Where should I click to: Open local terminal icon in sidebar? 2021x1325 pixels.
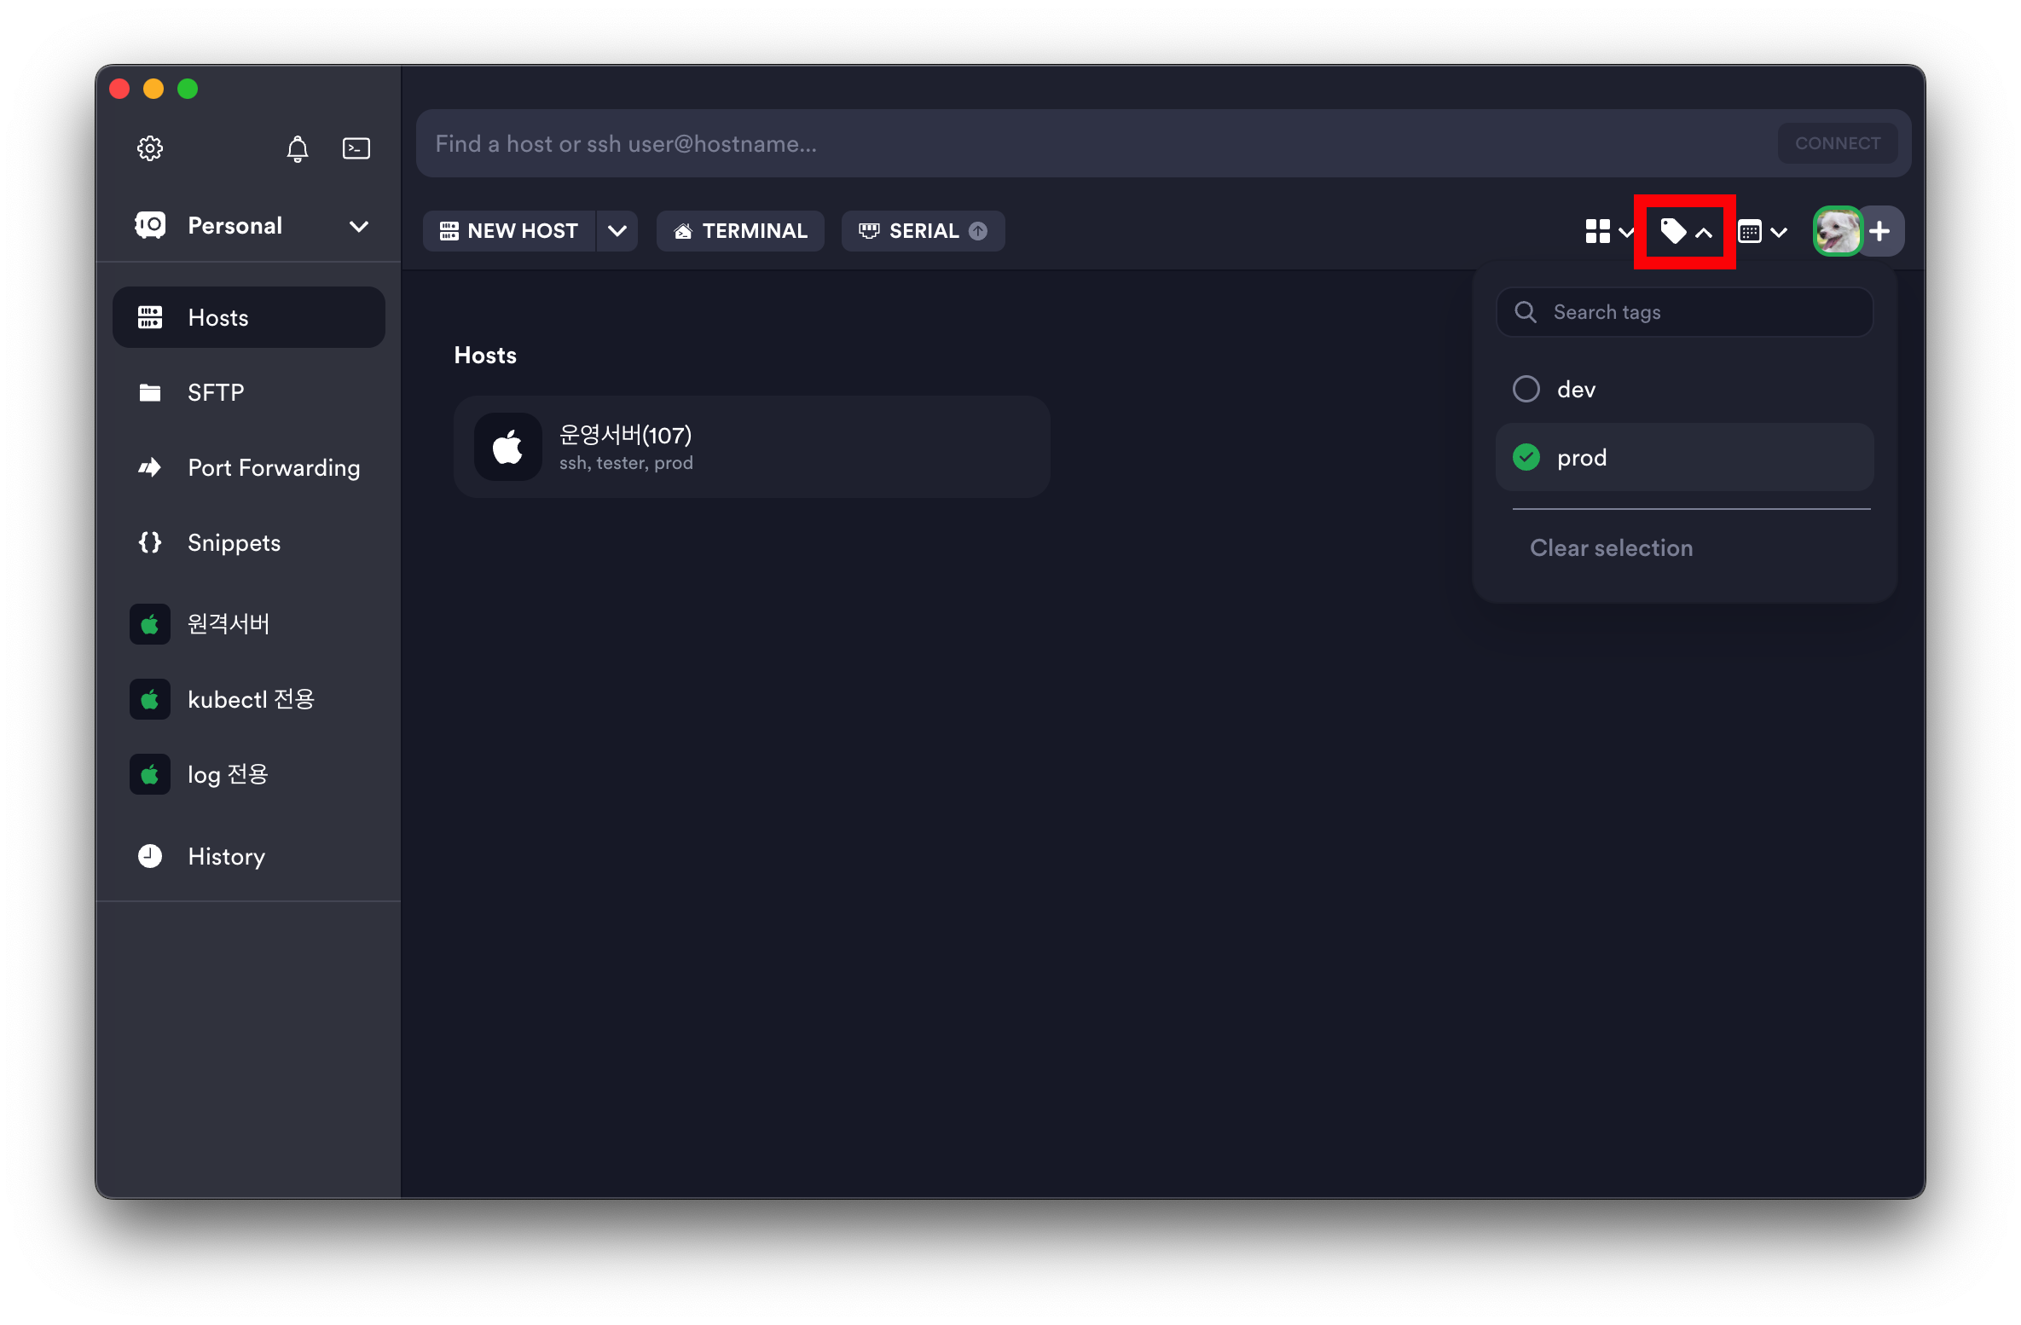(x=356, y=148)
